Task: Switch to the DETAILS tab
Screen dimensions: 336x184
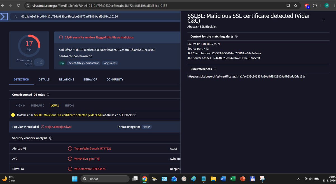Action: [x=44, y=80]
